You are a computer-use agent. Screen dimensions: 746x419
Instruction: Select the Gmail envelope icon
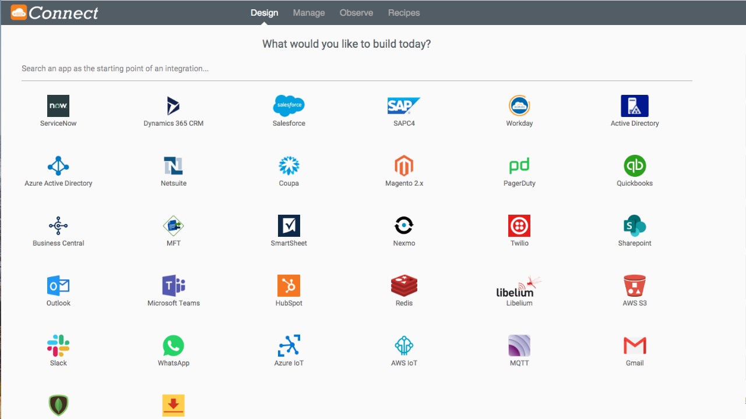[x=635, y=346]
